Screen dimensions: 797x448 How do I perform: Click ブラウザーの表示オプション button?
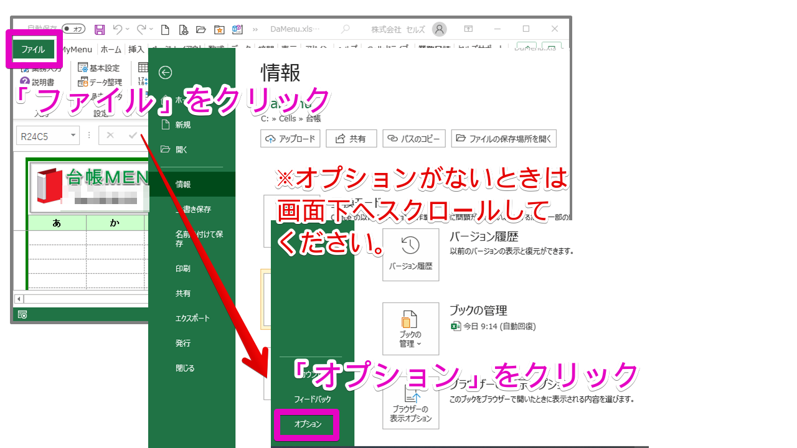click(410, 403)
